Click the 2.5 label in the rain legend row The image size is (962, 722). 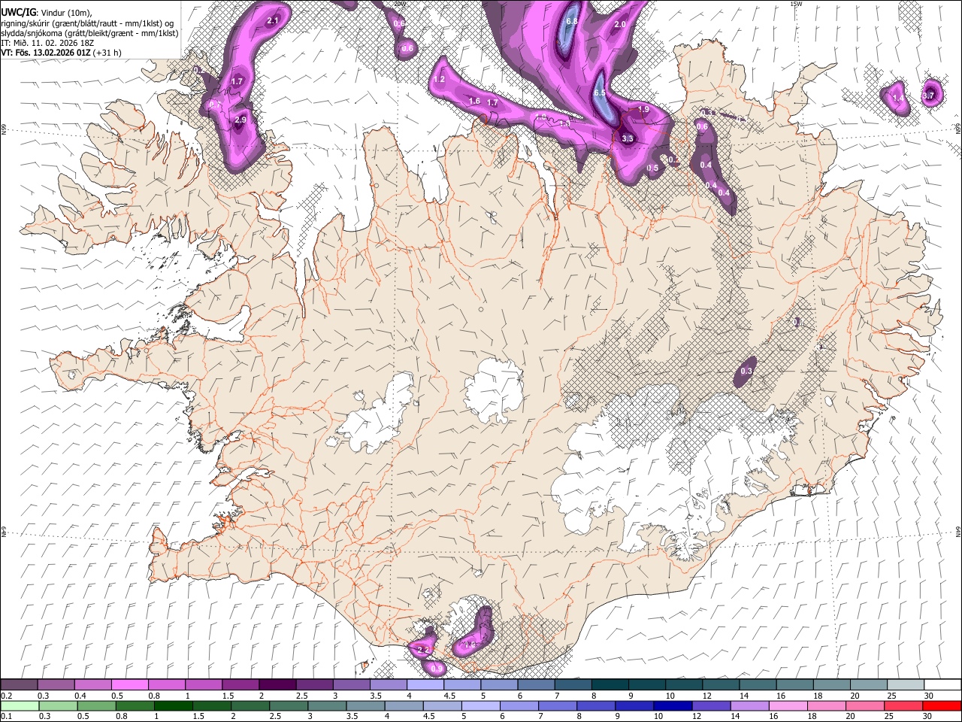pos(276,717)
